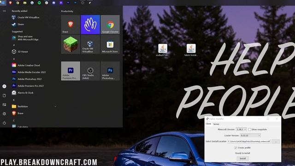The height and width of the screenshot is (166, 295).
Task: Click the Discord icon on the taskbar
Action: pos(54,3)
